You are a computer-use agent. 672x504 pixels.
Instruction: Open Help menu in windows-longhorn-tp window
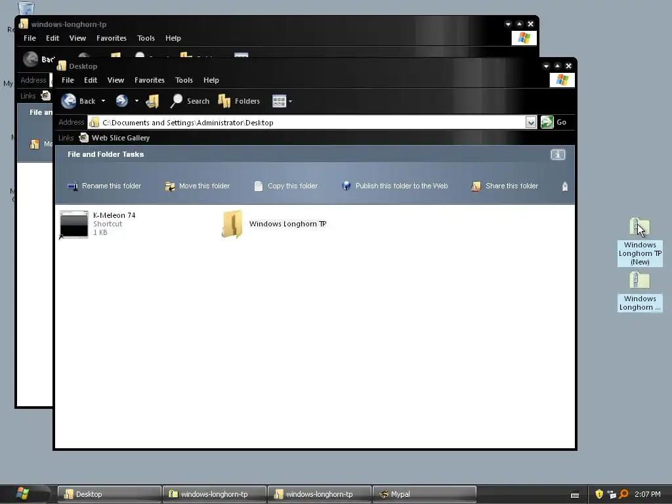173,38
